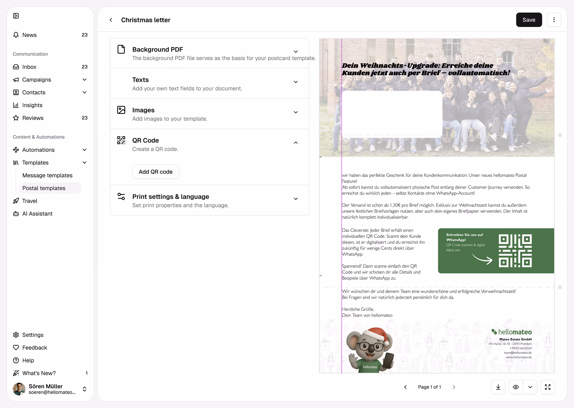The image size is (574, 408).
Task: Click the News bell icon
Action: coord(16,35)
